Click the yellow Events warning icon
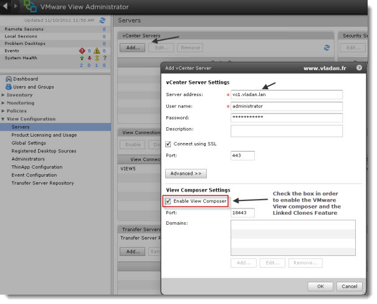 [97, 51]
